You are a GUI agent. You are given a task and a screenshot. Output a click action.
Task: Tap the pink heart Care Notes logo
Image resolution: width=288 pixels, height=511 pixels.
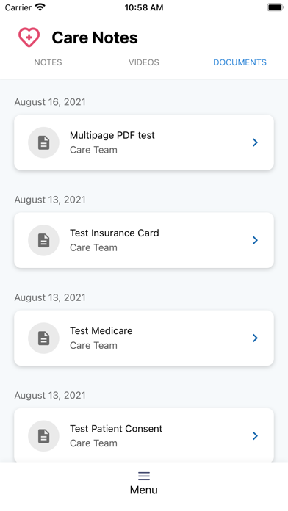point(29,37)
